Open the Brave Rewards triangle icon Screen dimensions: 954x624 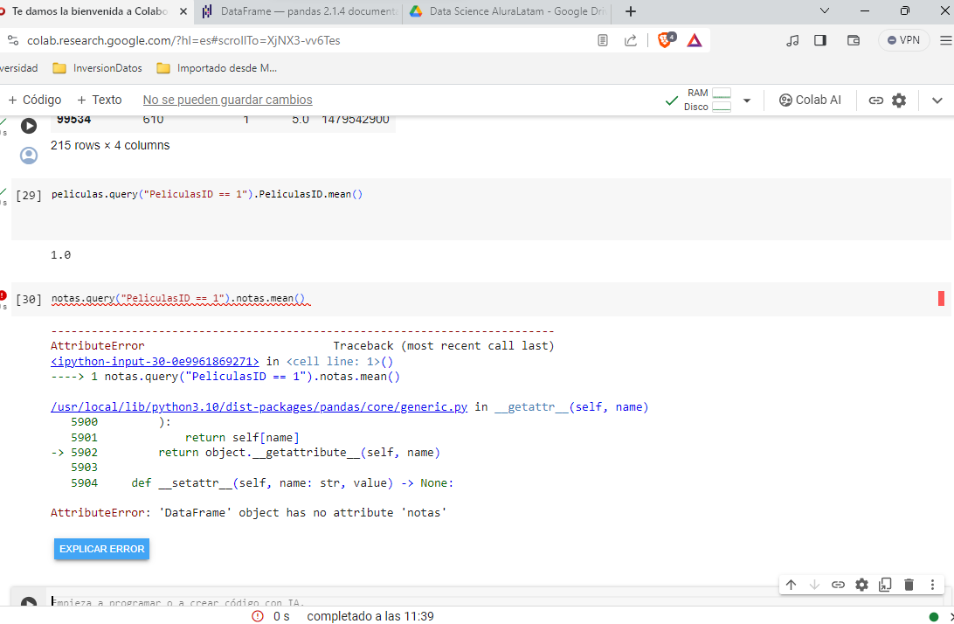click(x=695, y=40)
